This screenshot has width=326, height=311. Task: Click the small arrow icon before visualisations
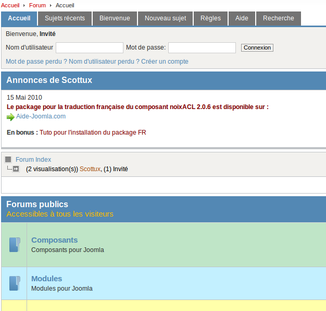[x=16, y=169]
